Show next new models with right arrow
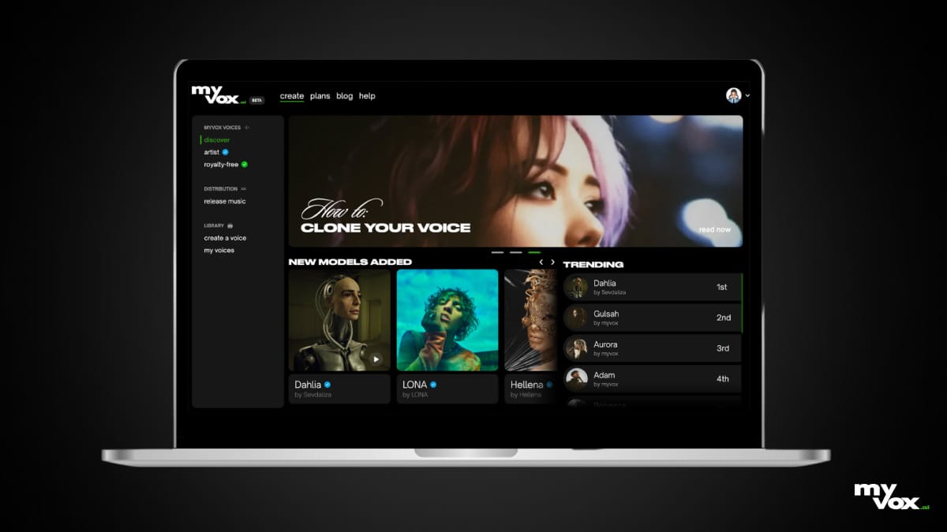 coord(552,262)
